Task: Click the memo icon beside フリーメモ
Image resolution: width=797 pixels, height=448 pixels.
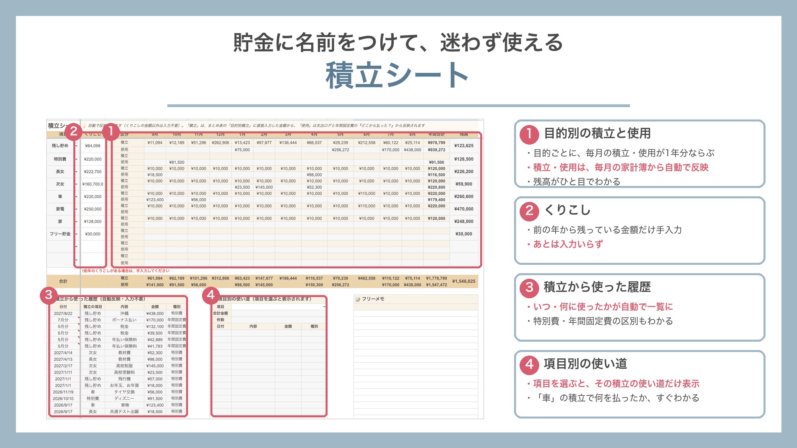Action: (x=357, y=299)
